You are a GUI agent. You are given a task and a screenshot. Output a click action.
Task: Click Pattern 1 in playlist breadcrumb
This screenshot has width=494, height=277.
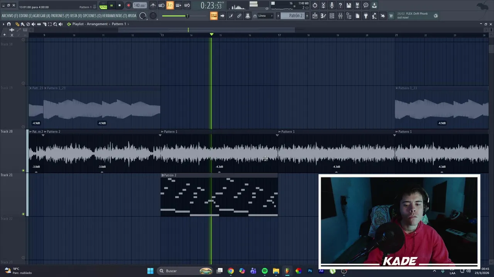click(x=119, y=24)
